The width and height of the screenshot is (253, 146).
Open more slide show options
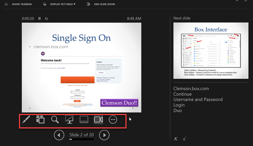coord(113,120)
